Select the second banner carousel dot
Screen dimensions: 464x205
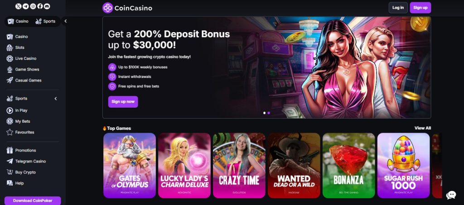pos(269,113)
